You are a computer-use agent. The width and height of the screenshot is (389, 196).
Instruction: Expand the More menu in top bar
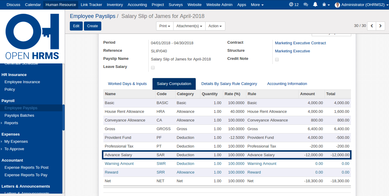click(257, 5)
